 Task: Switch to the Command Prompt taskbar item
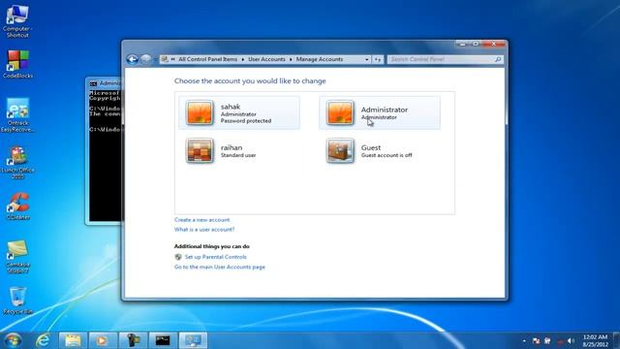[163, 340]
